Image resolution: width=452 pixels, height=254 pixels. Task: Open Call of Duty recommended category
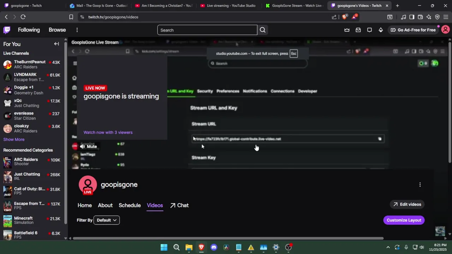point(32,191)
